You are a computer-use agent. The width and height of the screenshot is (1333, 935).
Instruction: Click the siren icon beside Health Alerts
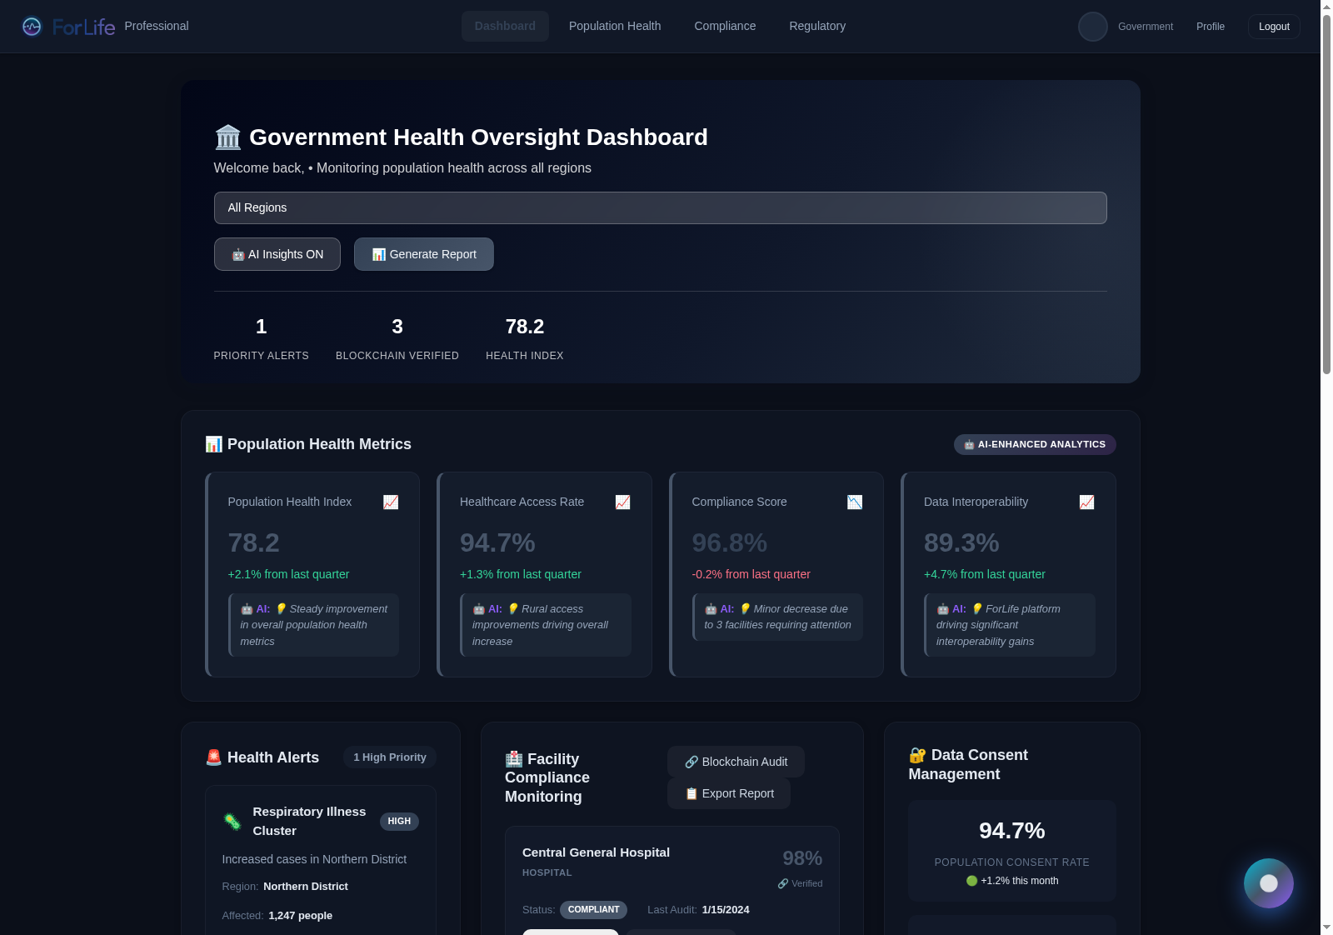click(214, 757)
